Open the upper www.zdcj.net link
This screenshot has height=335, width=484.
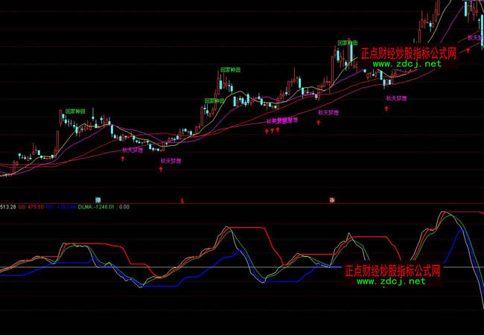[407, 65]
